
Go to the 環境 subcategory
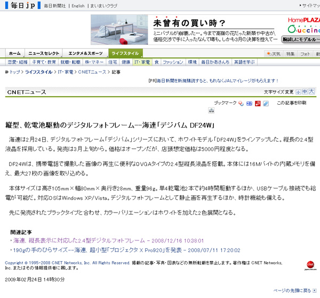[193, 62]
